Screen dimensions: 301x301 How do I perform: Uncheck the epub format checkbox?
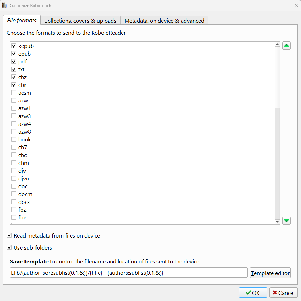(14, 54)
